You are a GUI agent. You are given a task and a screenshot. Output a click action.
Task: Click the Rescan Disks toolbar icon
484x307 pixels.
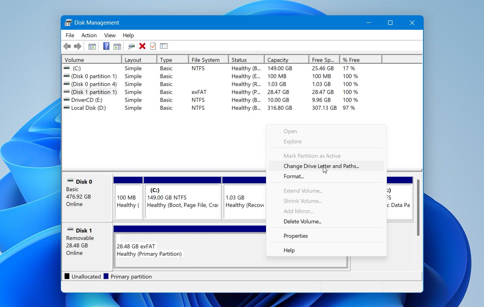[x=131, y=46]
